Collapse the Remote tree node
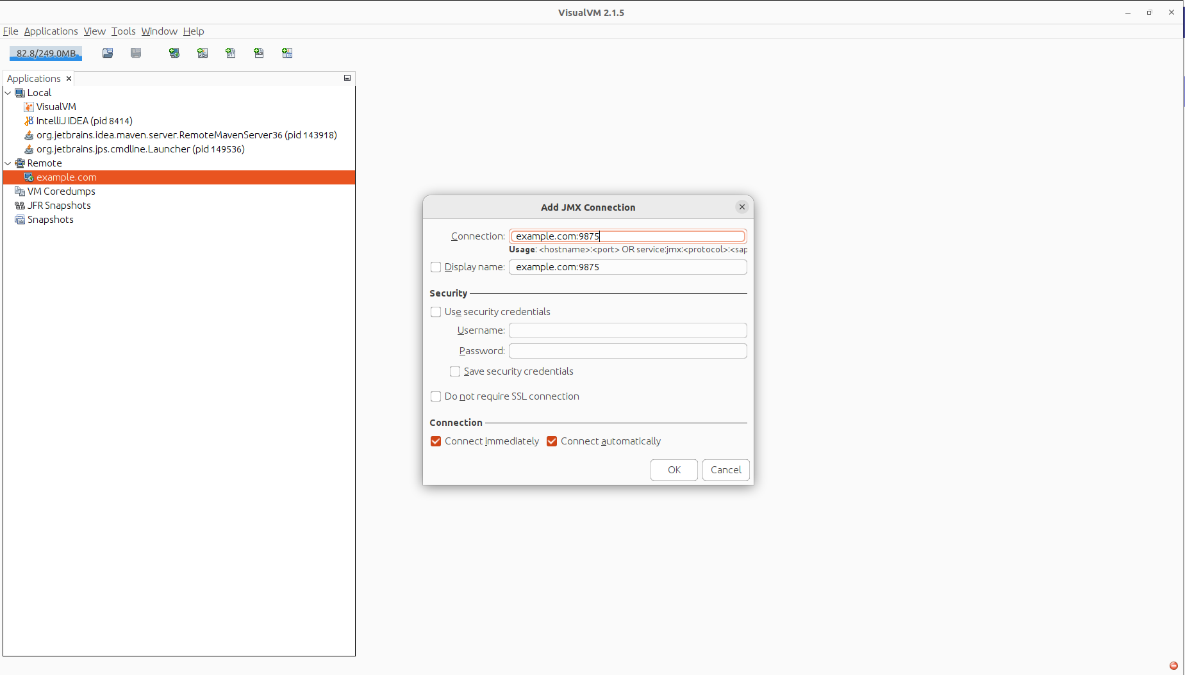The height and width of the screenshot is (675, 1185). (x=8, y=163)
